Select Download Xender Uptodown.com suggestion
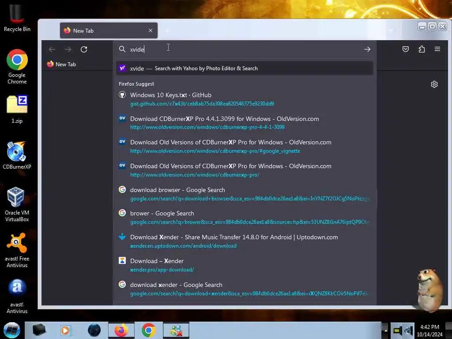 tap(245, 241)
